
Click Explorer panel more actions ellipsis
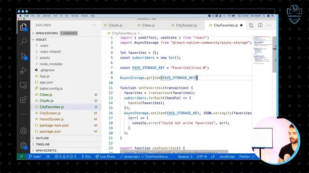(94, 25)
